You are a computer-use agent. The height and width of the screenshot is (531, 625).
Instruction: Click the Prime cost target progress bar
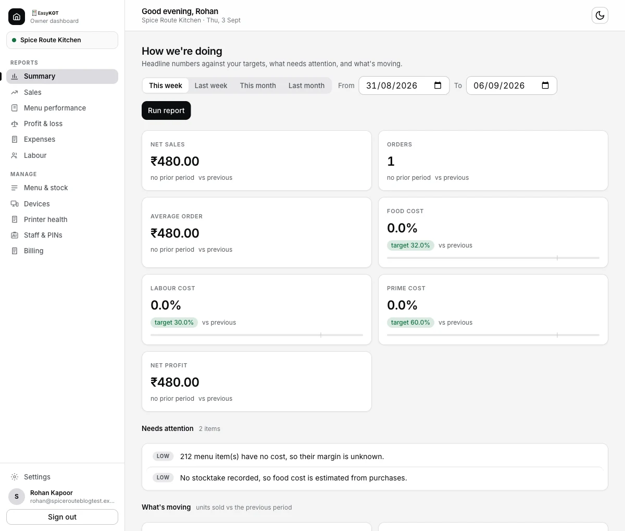[493, 335]
